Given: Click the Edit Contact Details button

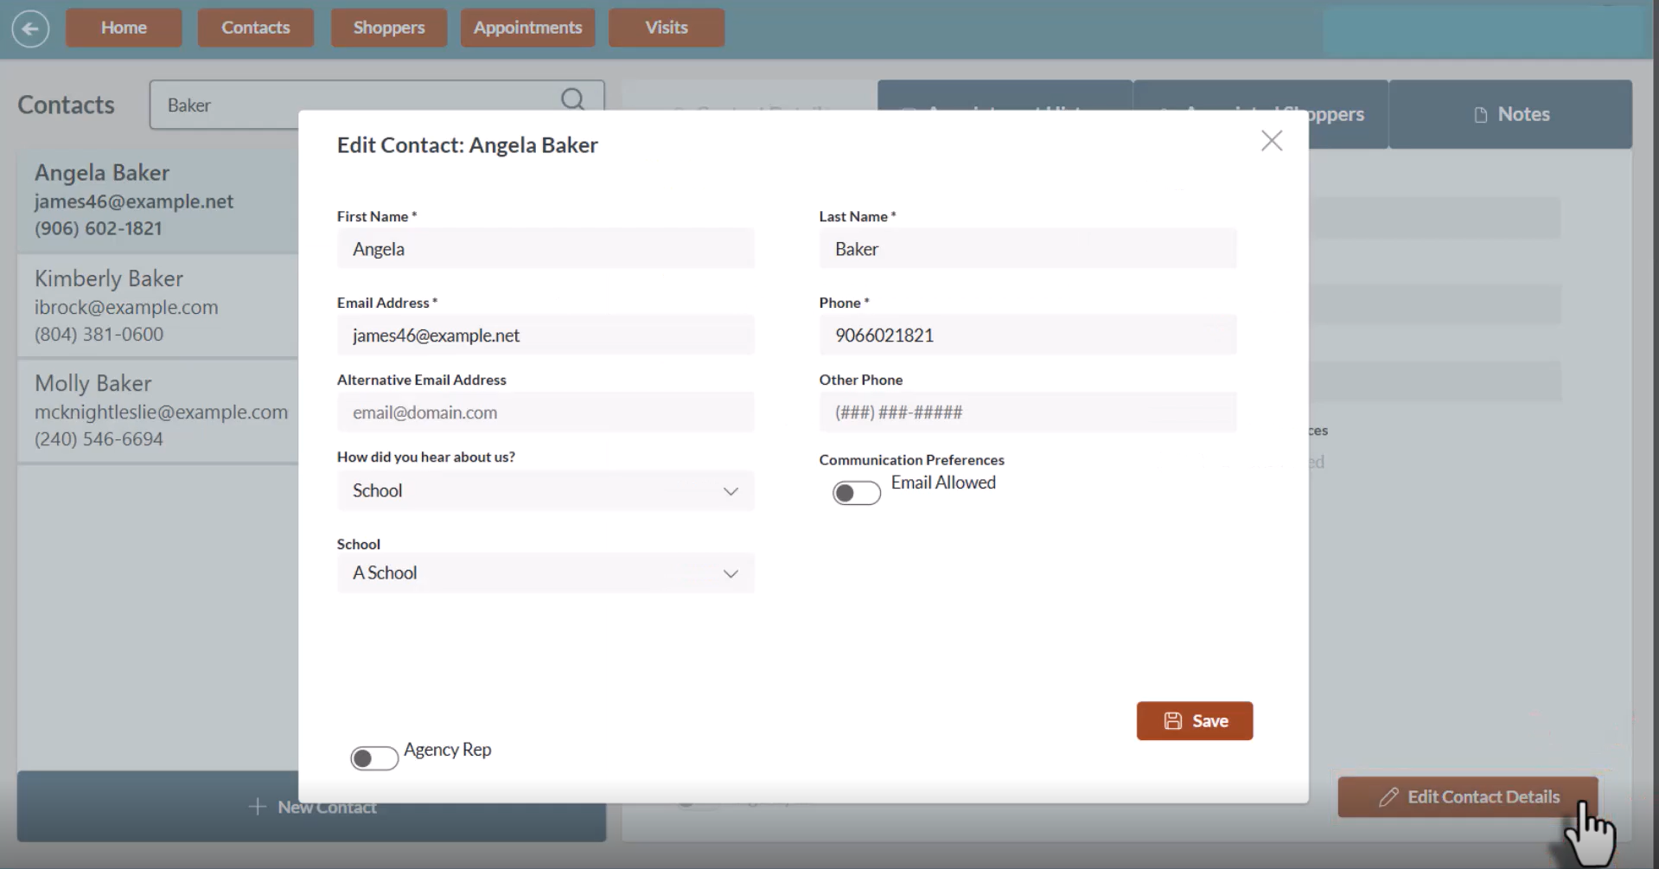Looking at the screenshot, I should [x=1468, y=796].
